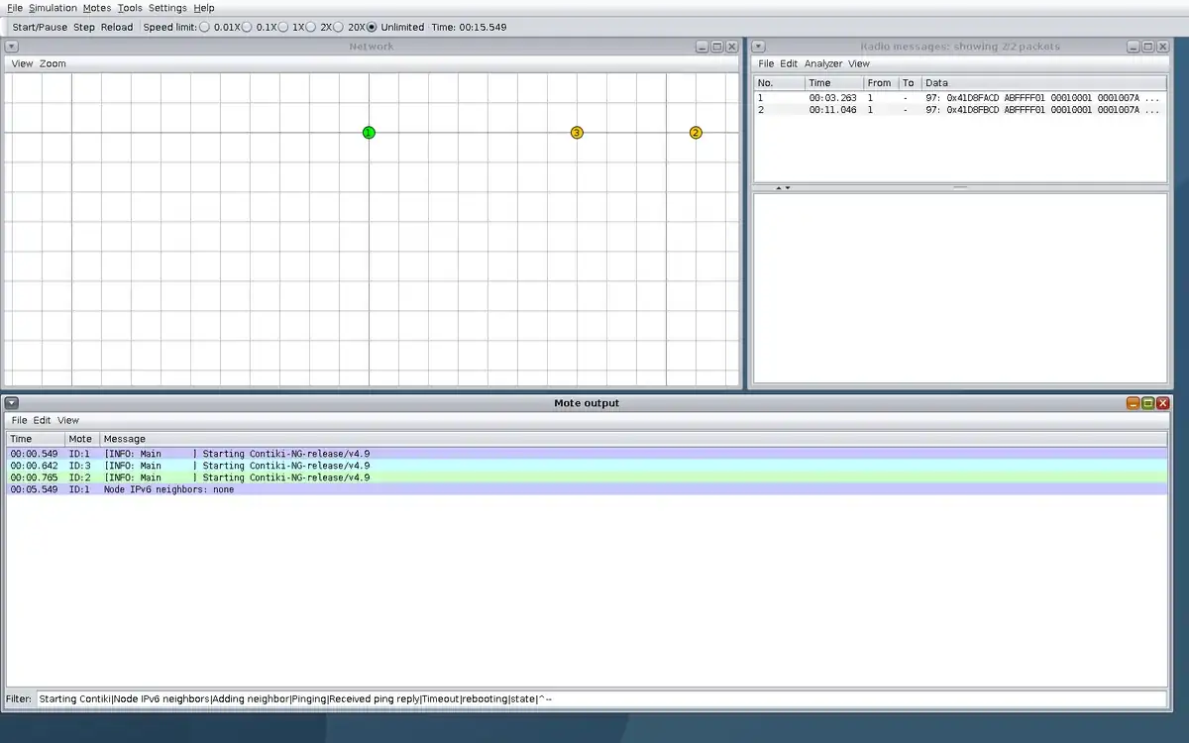The image size is (1189, 743).
Task: Open Radio messages View menu
Action: pos(859,63)
